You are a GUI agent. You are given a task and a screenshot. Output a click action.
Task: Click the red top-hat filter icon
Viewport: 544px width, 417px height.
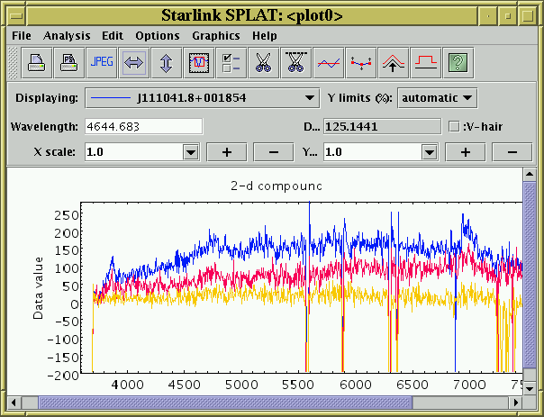[x=426, y=63]
